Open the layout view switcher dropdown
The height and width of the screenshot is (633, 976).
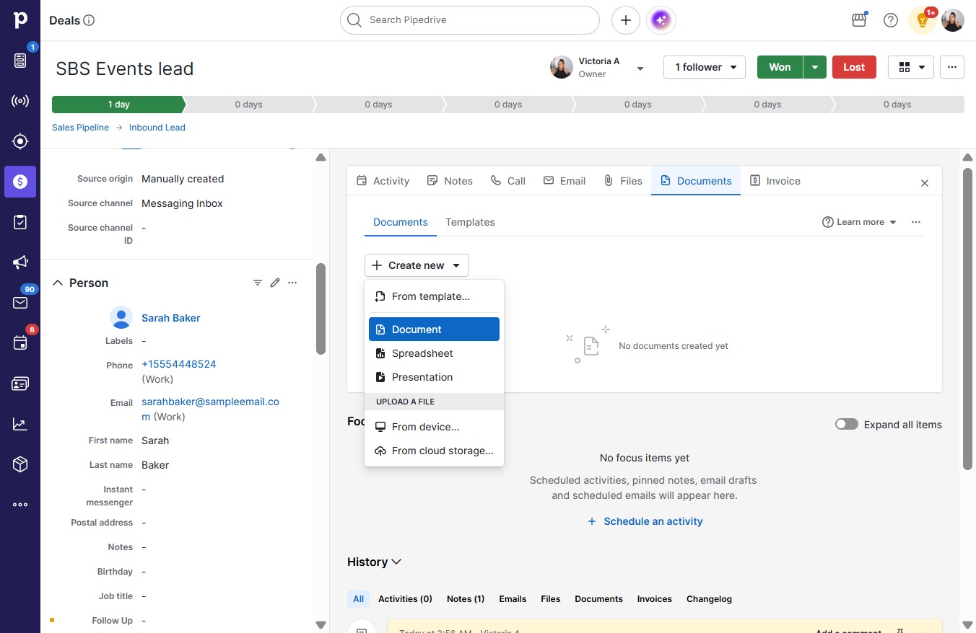[x=911, y=67]
